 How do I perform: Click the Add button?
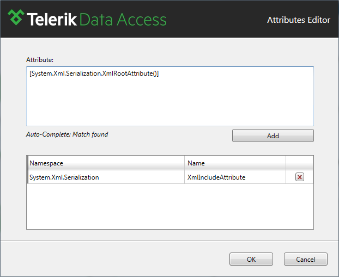(x=273, y=136)
